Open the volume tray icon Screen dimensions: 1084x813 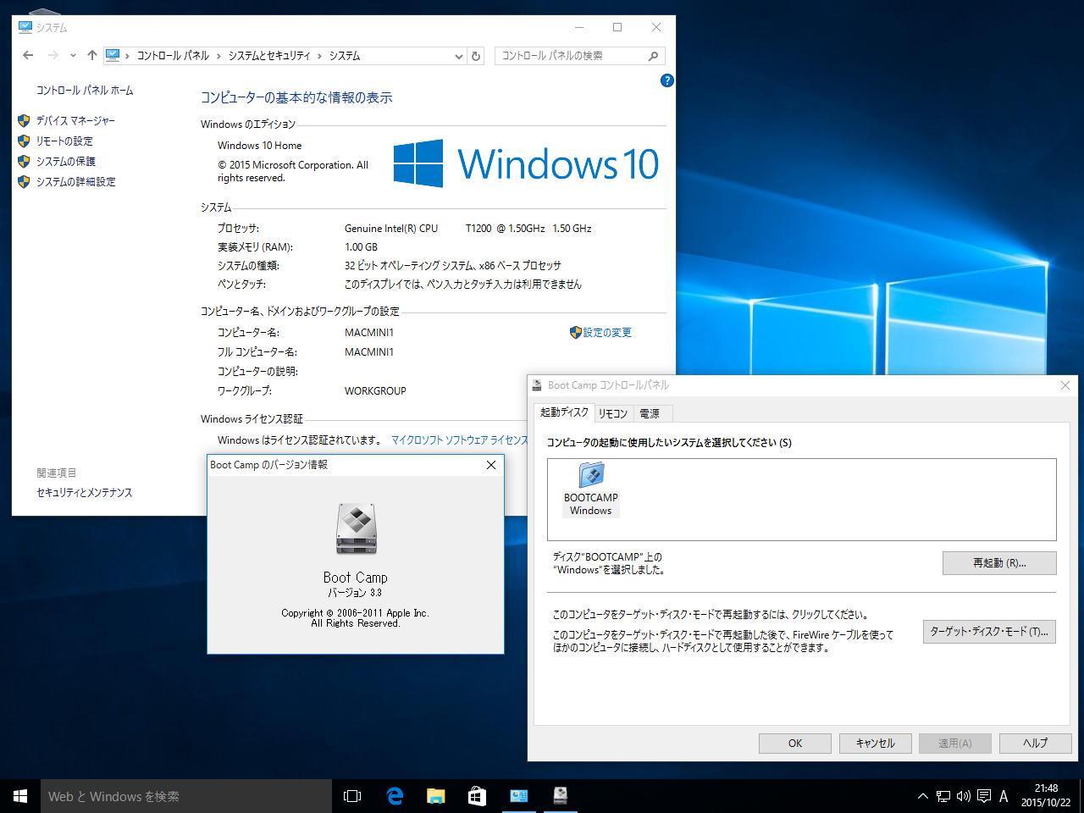click(964, 796)
